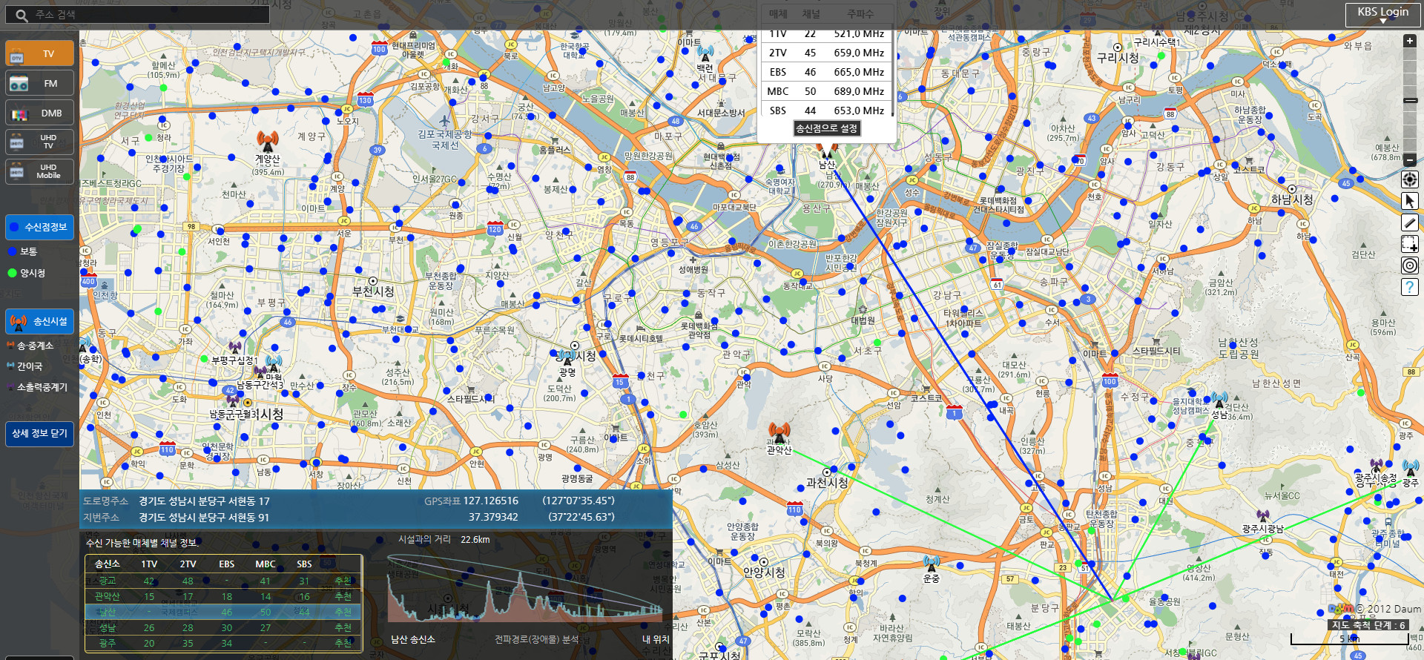Click EBS 46 665.0 MHz row
The height and width of the screenshot is (660, 1424).
point(825,72)
